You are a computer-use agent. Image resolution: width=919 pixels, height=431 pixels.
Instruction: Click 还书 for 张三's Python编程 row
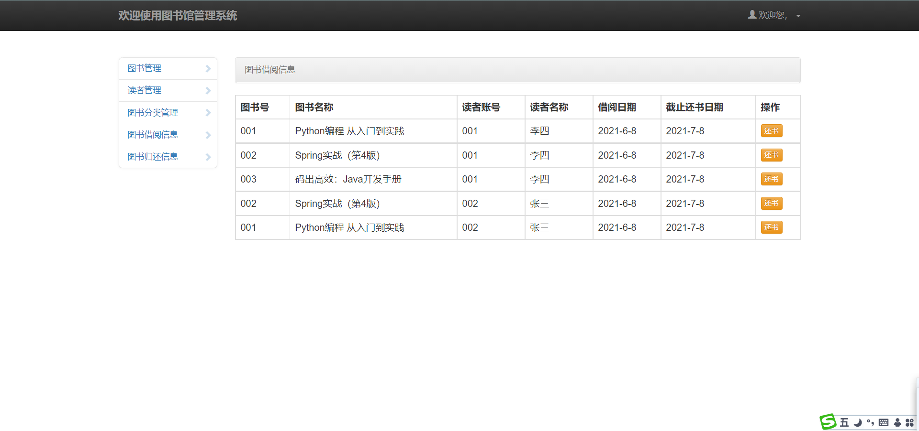pyautogui.click(x=772, y=227)
